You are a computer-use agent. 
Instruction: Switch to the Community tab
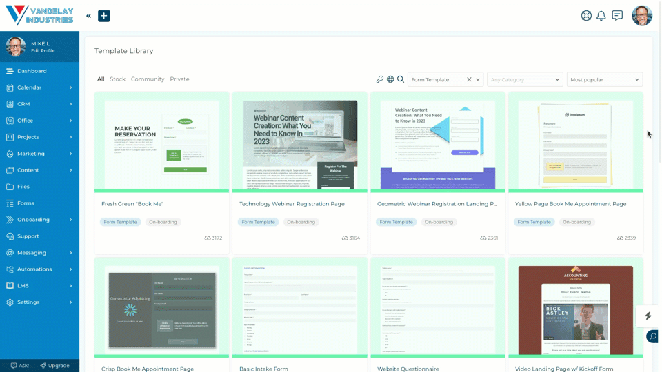(x=148, y=79)
